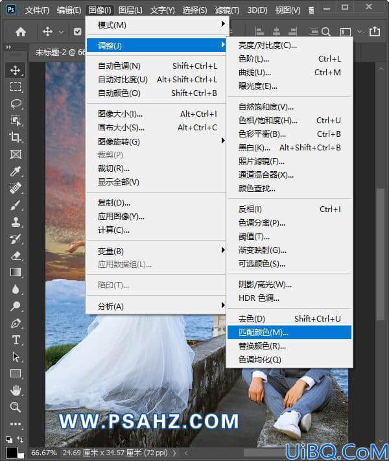Open the 滤镜(T) menu
Image resolution: width=389 pixels, height=461 pixels.
(x=227, y=10)
